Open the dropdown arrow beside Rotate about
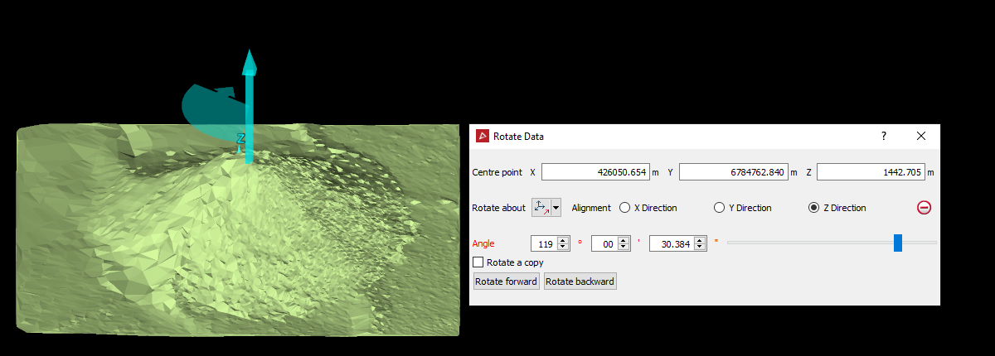This screenshot has height=356, width=995. [x=556, y=208]
